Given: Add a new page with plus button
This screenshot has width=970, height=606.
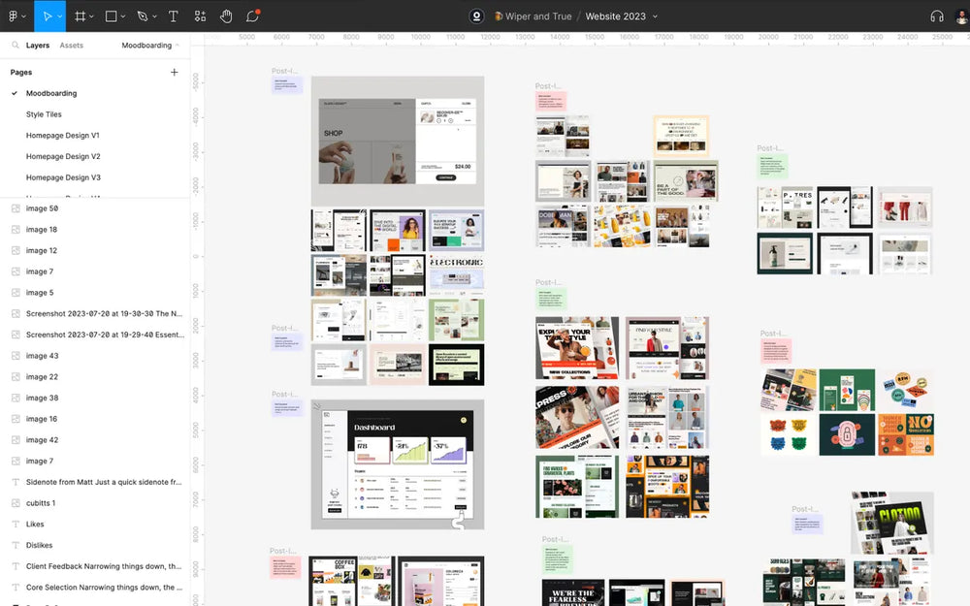Looking at the screenshot, I should (x=175, y=73).
